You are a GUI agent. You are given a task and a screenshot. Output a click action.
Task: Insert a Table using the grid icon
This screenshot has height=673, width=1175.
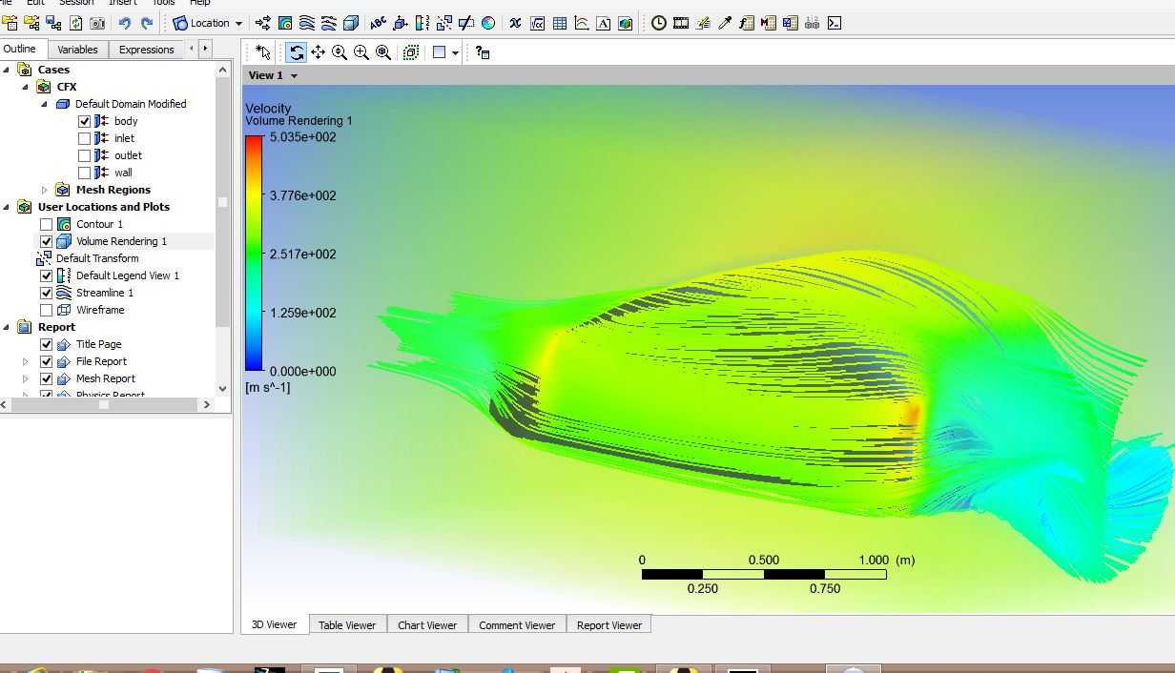click(560, 23)
